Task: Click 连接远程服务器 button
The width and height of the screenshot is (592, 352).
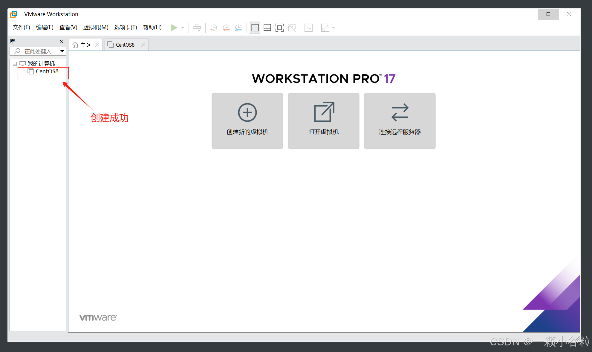Action: [400, 121]
